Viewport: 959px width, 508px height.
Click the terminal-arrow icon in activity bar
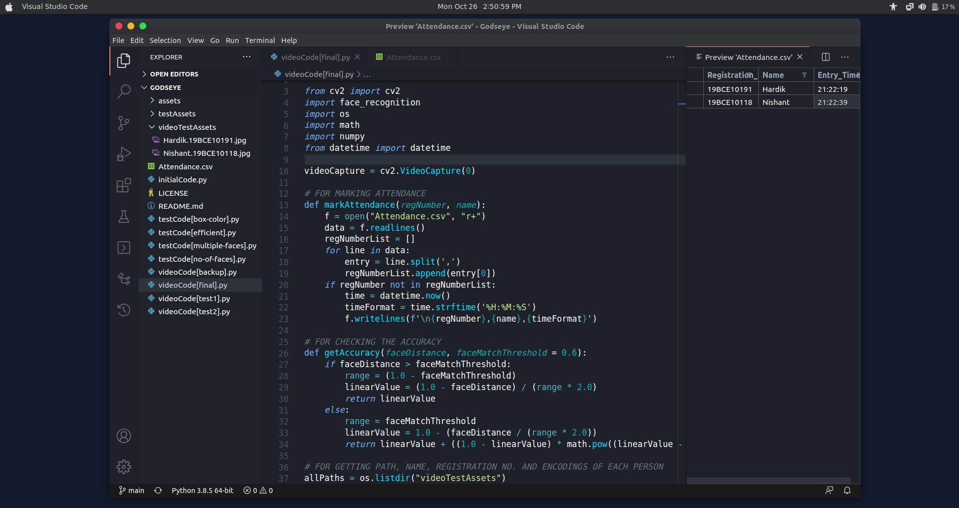(x=123, y=248)
